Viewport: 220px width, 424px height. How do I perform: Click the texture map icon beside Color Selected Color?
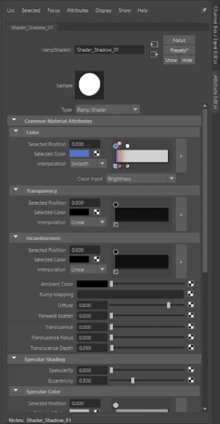pos(96,153)
